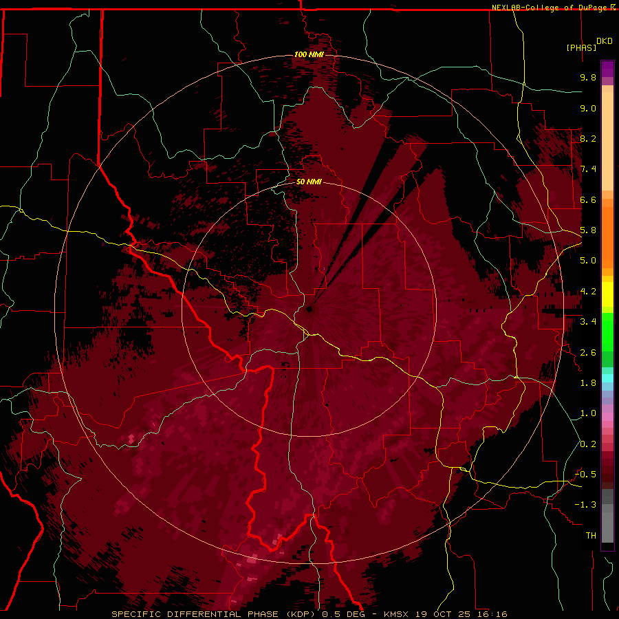Click the 5.8 scale value label
619x619 pixels.
588,230
